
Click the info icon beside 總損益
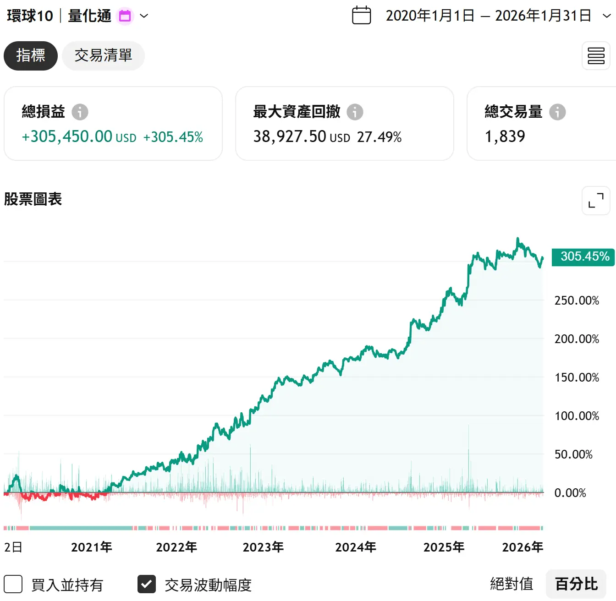pos(80,112)
